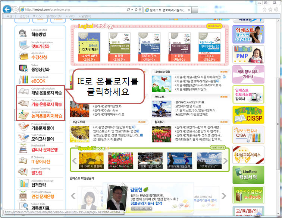This screenshot has height=218, width=282.
Task: Click the 맛보기강좌 laptop icon
Action: click(24, 45)
